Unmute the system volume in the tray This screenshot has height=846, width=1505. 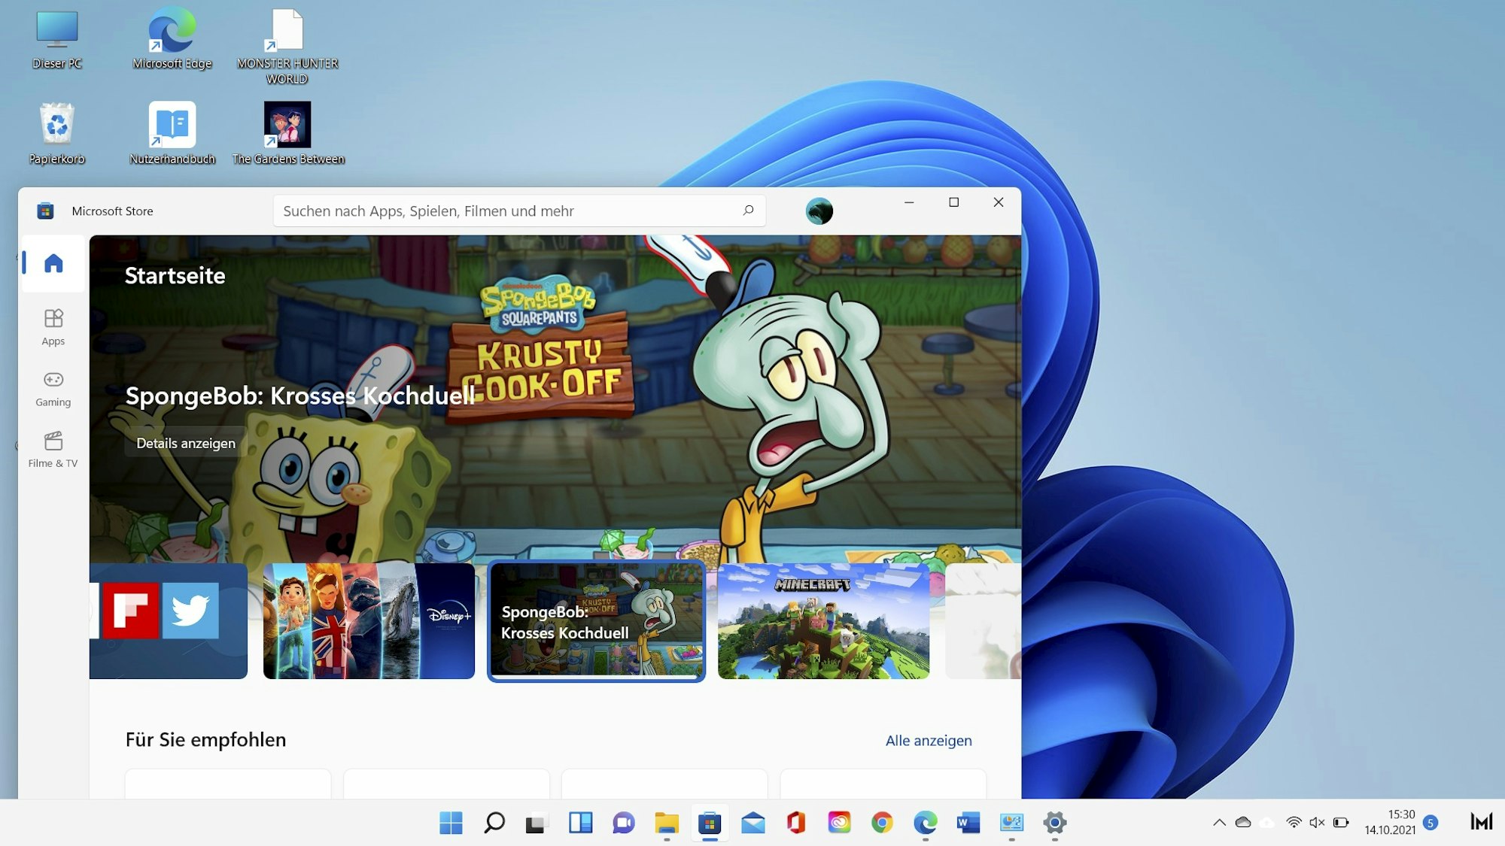[1316, 823]
